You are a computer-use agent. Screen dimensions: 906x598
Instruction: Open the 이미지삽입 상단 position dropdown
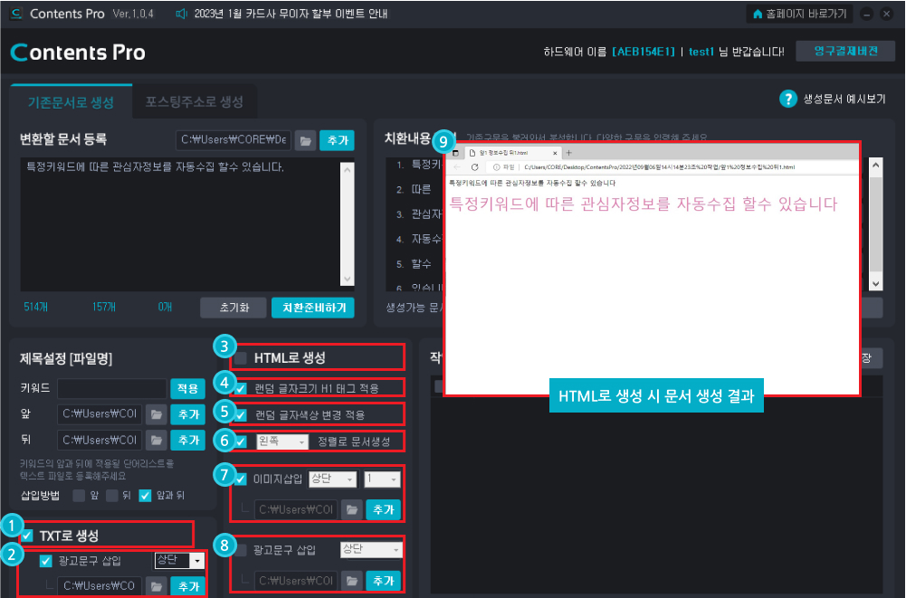(x=332, y=479)
